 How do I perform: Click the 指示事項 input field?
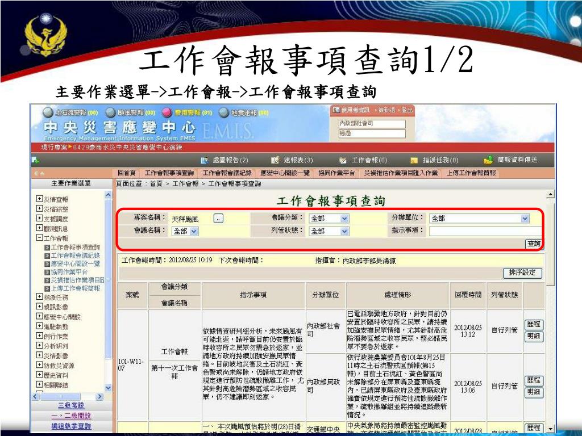coord(485,232)
